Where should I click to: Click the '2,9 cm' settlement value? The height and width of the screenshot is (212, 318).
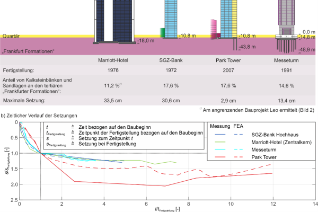(228, 101)
